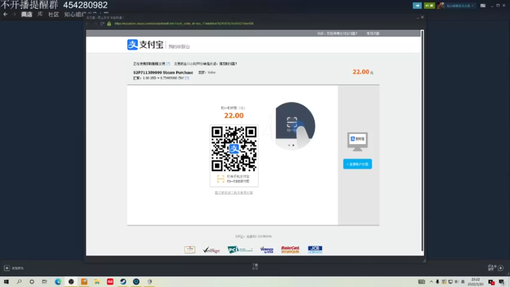Click the PCI compliance badge
This screenshot has height=287, width=510.
240,249
